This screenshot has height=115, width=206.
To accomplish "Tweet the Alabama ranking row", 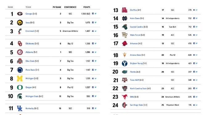I will (x=96, y=52).
